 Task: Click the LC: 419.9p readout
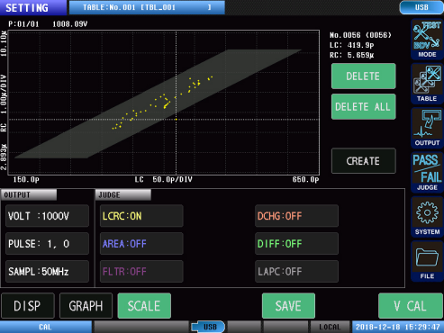[x=351, y=45]
